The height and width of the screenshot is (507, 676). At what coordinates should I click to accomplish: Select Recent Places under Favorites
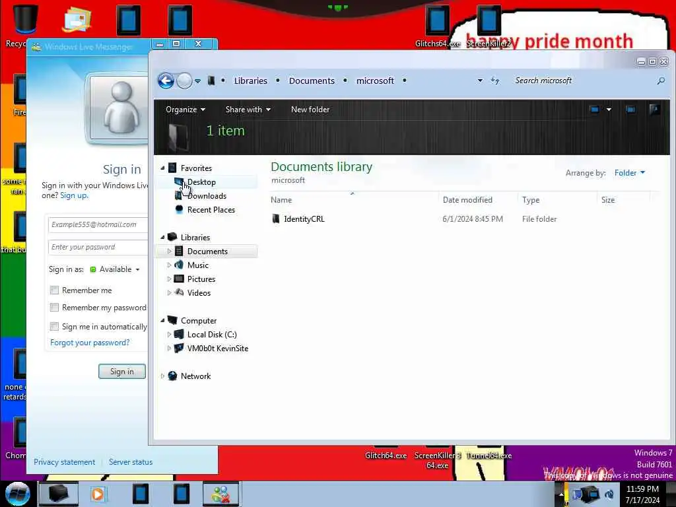click(211, 210)
